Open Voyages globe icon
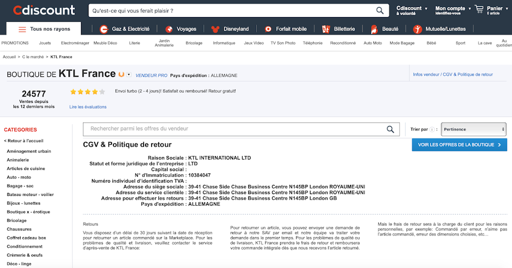The width and height of the screenshot is (512, 268). tap(169, 29)
